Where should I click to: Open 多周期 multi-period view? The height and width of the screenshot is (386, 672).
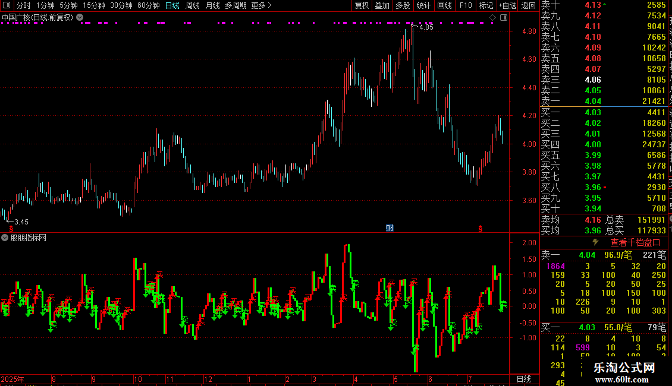235,5
